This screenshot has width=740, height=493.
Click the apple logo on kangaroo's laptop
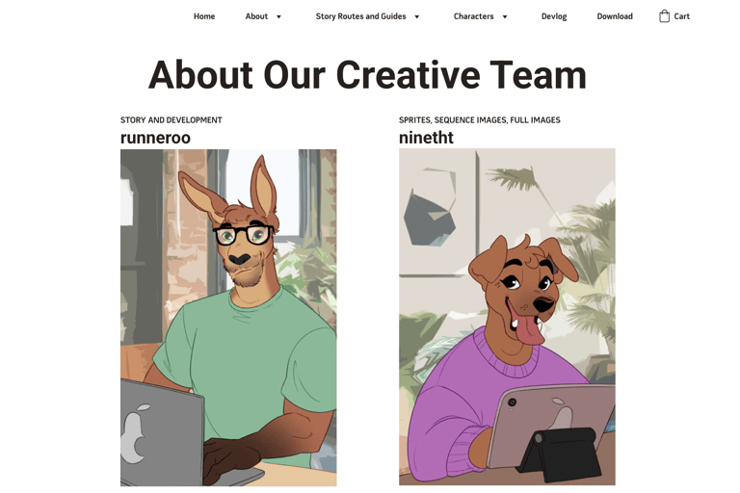[135, 433]
